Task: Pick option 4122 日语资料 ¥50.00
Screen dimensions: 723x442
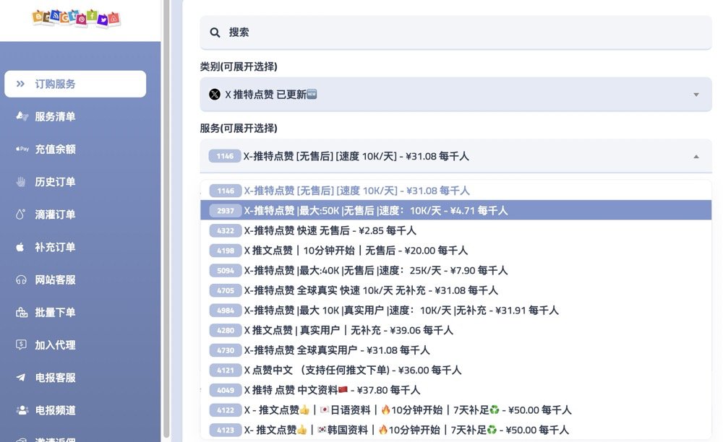Action: [455, 409]
